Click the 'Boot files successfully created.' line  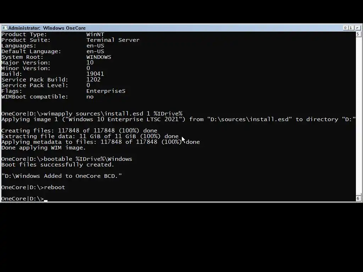pyautogui.click(x=58, y=164)
